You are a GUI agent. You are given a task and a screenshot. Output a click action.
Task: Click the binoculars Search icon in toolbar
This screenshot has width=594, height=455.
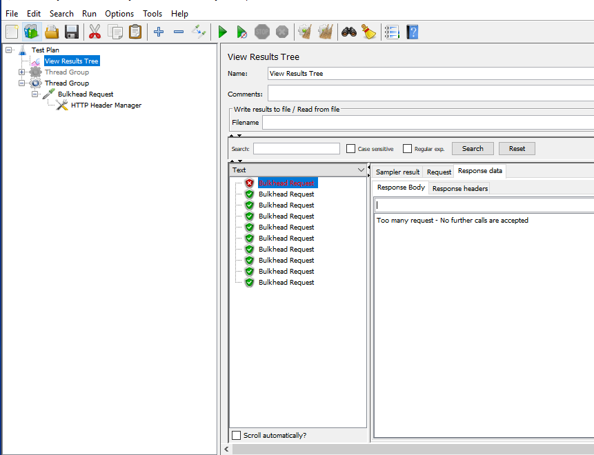pyautogui.click(x=349, y=32)
